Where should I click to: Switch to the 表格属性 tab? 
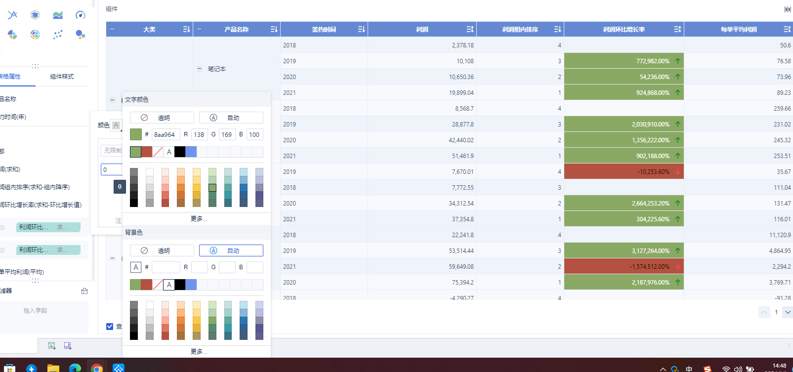point(11,77)
